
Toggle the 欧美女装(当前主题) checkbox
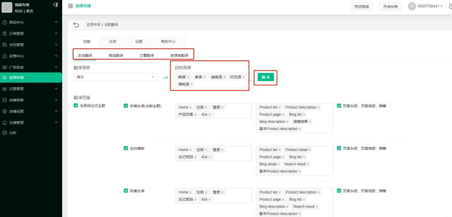tap(126, 106)
